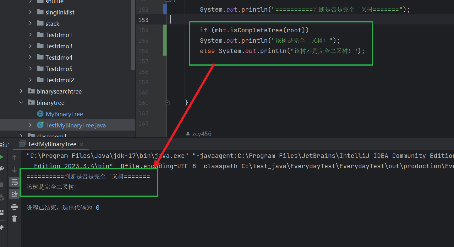Click the run tab's console window icon

pos(22,144)
